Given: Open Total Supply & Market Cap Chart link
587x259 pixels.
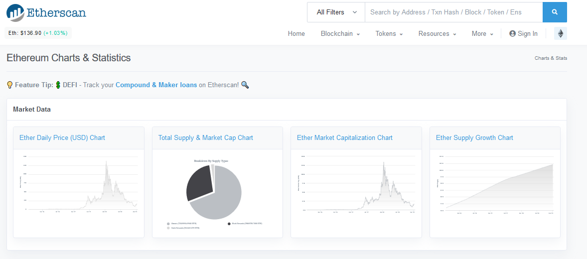Looking at the screenshot, I should click(206, 138).
